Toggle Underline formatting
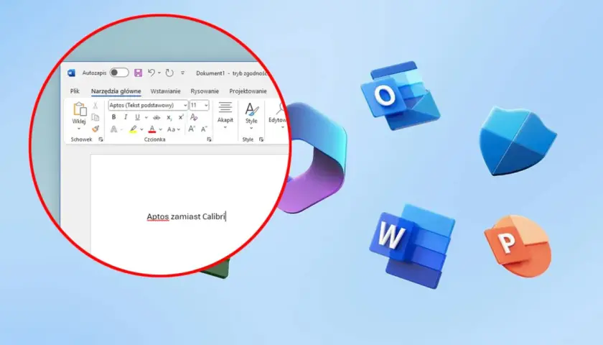This screenshot has height=345, width=603. point(137,117)
